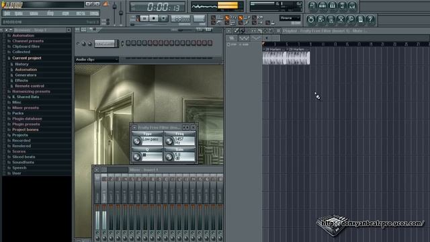Open the File menu

coord(7,13)
